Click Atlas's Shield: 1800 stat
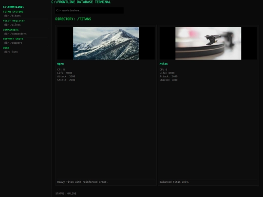 tap(169, 80)
